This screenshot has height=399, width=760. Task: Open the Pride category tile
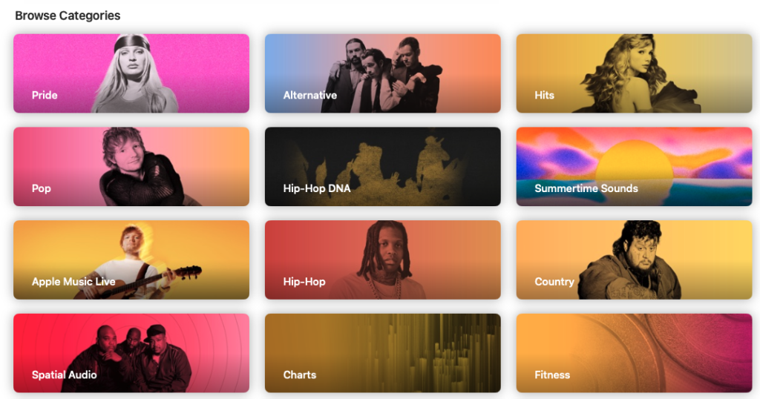(131, 73)
